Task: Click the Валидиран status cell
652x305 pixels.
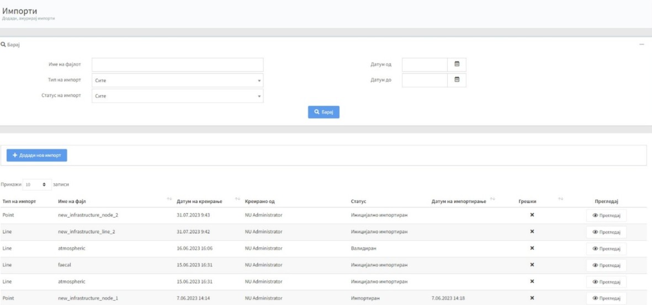Action: (363, 249)
